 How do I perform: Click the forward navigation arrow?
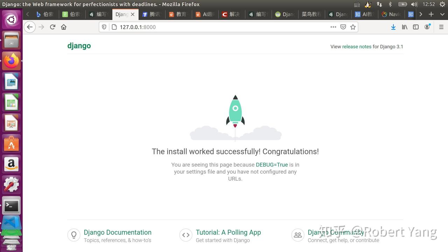pos(41,27)
